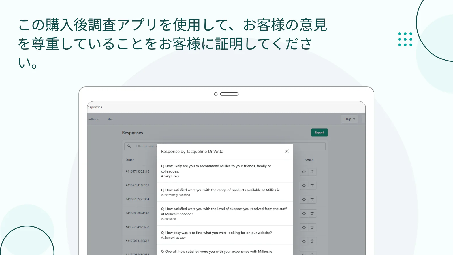The image size is (453, 255).
Task: Click the level of support question
Action: tap(224, 211)
